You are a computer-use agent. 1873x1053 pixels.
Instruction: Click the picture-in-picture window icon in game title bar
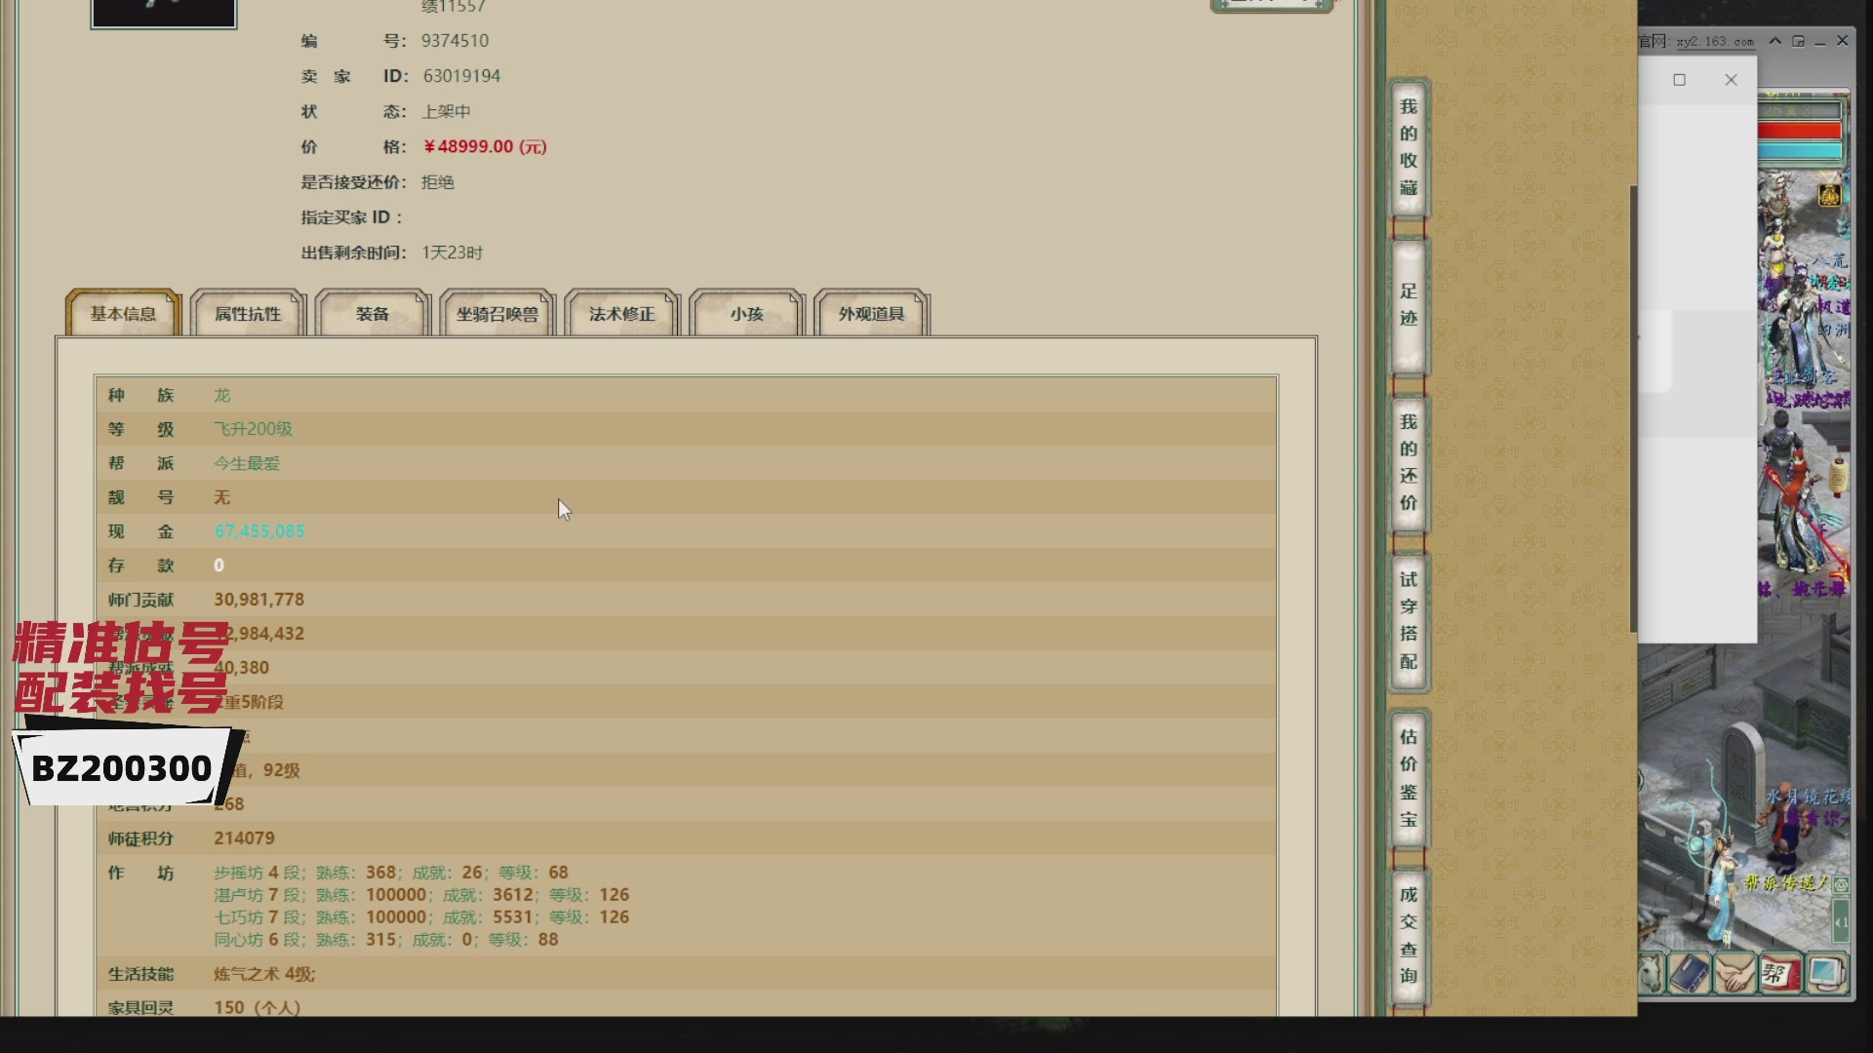pyautogui.click(x=1798, y=41)
